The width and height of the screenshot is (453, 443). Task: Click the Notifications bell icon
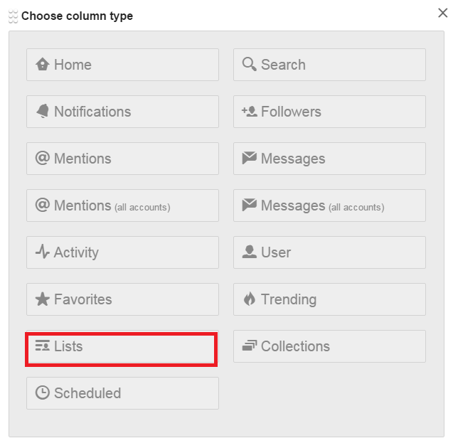(x=43, y=112)
